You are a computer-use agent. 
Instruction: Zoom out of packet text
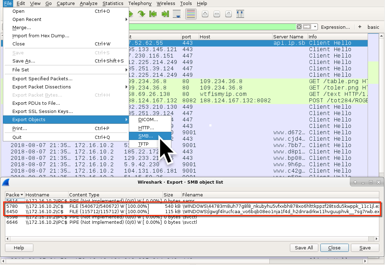pos(217,14)
